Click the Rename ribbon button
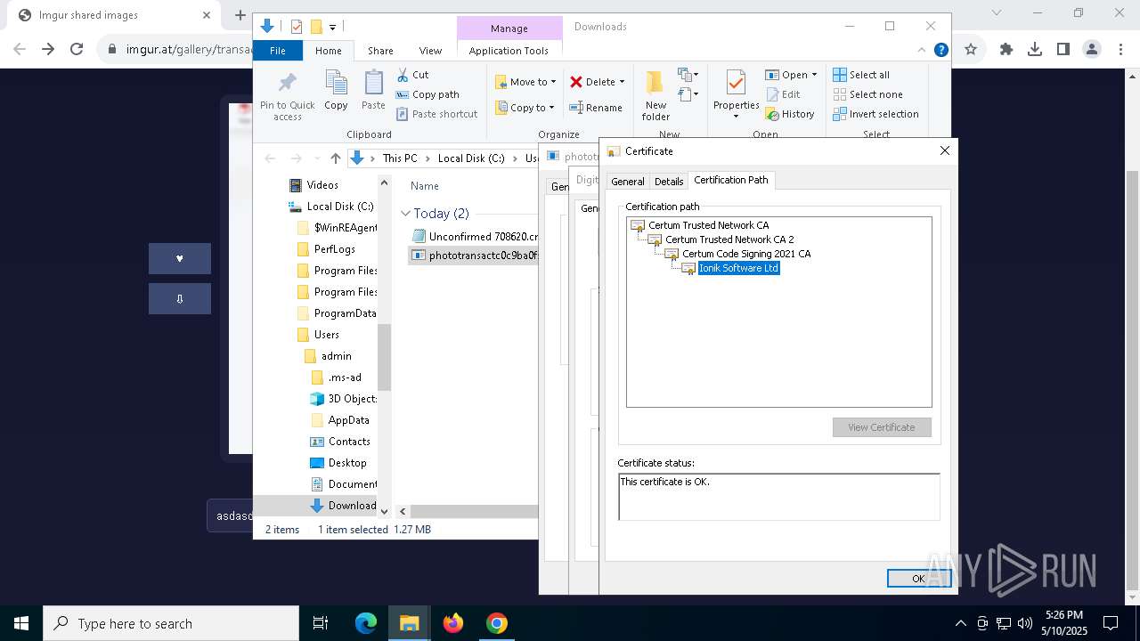 click(597, 108)
